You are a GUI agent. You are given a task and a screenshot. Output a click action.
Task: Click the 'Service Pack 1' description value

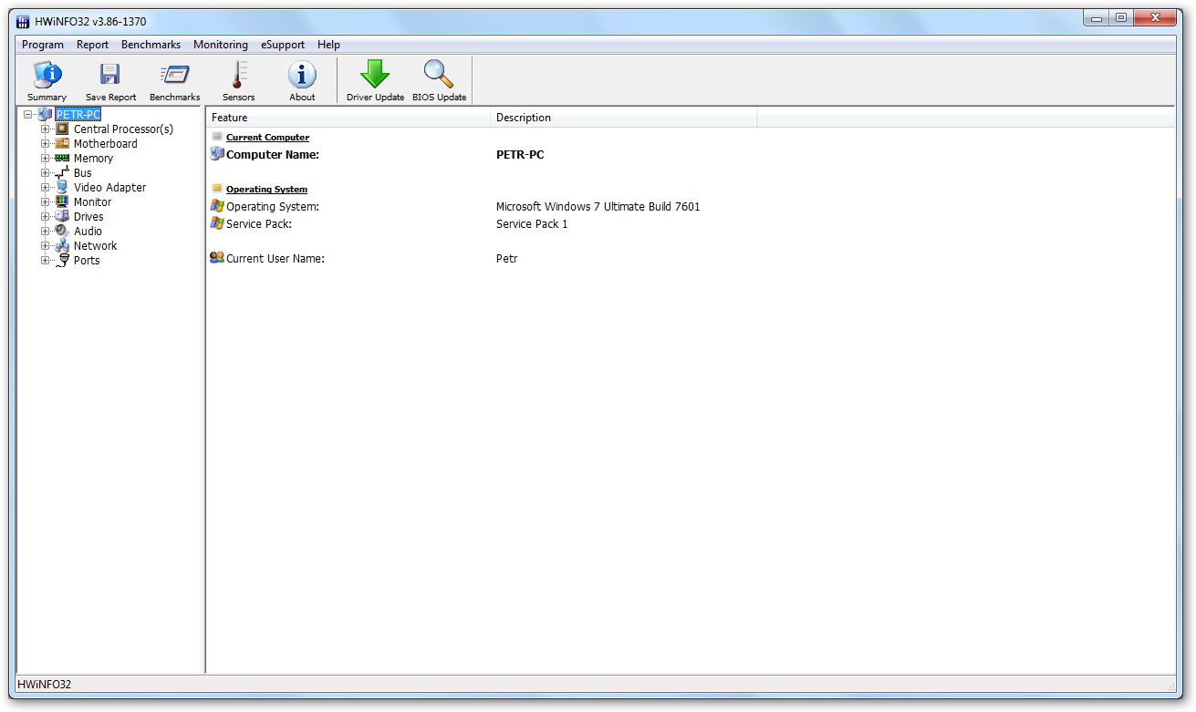[x=532, y=224]
